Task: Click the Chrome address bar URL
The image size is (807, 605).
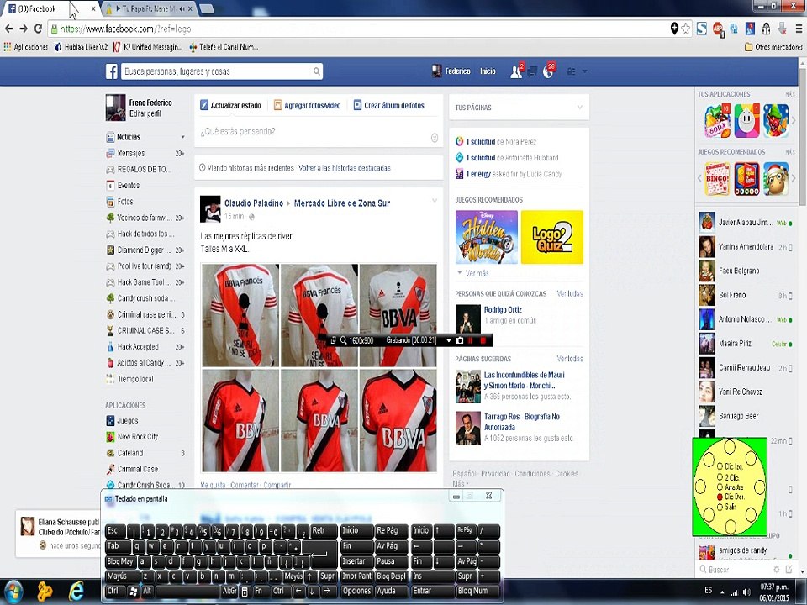Action: (361, 29)
